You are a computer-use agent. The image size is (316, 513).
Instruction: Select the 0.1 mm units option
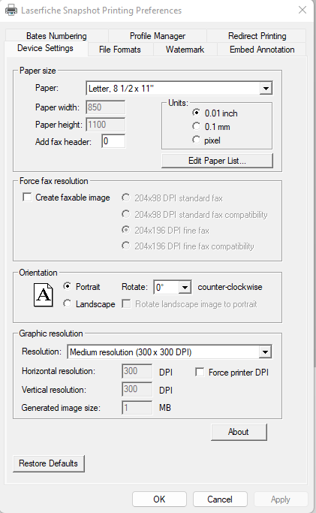point(211,127)
